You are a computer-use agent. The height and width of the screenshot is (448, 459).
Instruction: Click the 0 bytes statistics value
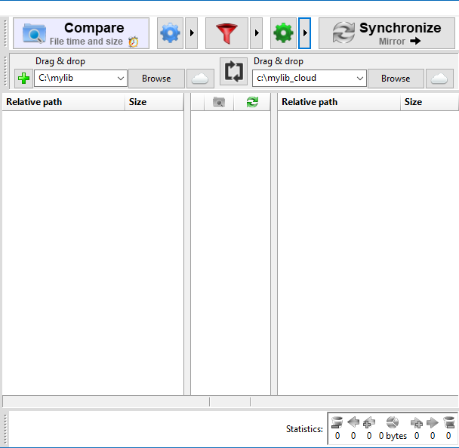(393, 436)
